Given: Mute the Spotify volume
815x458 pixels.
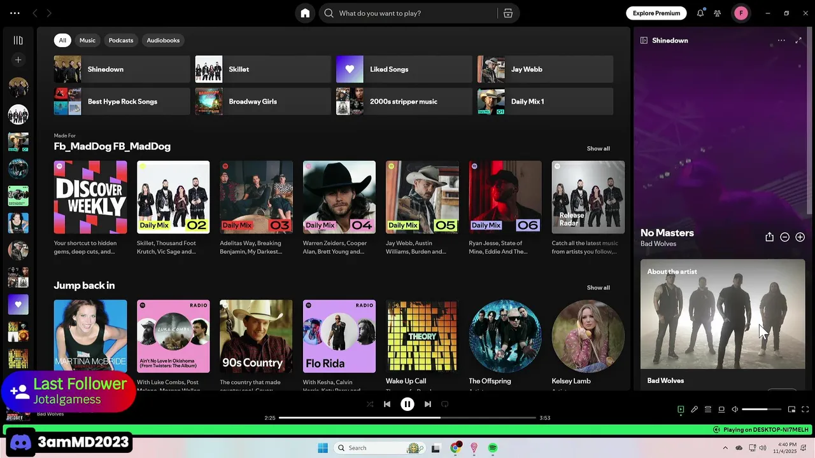Looking at the screenshot, I should (735, 410).
